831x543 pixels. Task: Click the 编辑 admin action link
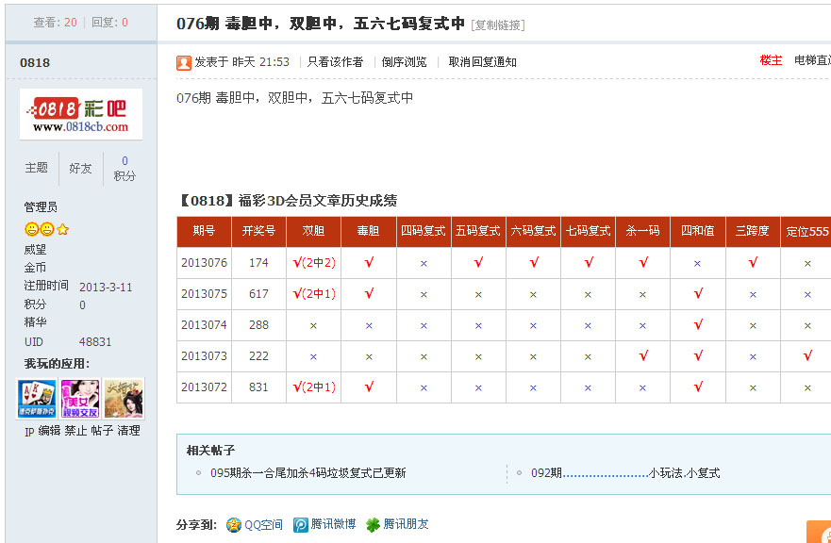pos(52,430)
